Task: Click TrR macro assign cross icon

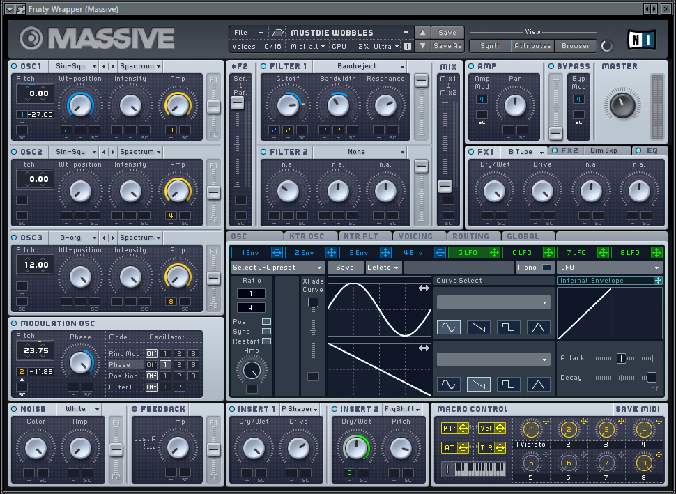Action: [x=500, y=447]
